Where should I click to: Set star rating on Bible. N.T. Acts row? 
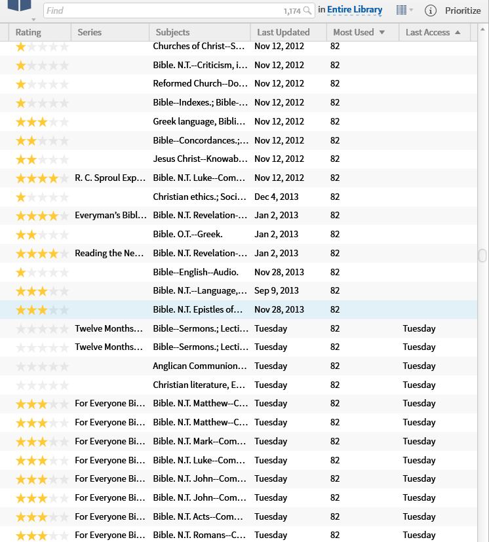click(42, 517)
